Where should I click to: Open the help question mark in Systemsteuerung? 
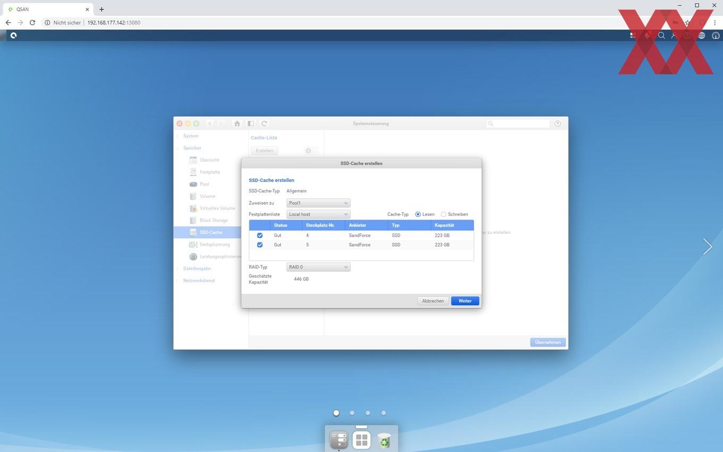[x=557, y=123]
